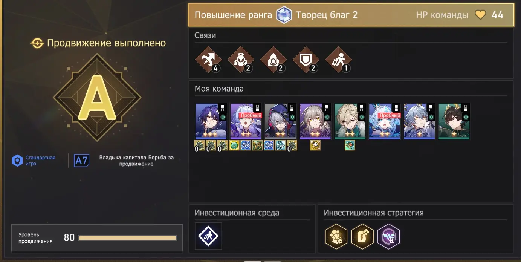521x262 pixels.
Task: Click the armored figure bond icon
Action: tap(240, 60)
